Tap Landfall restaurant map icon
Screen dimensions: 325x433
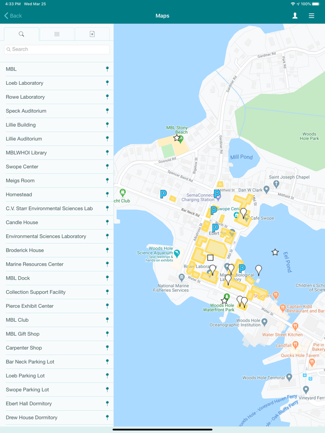(295, 344)
